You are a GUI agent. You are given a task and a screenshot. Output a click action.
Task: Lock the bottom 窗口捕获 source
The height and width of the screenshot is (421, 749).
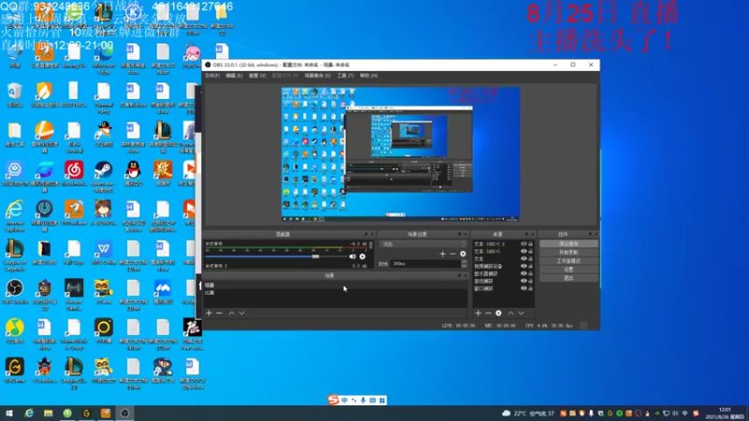click(x=530, y=288)
